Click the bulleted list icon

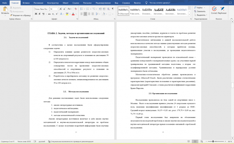tap(82, 9)
